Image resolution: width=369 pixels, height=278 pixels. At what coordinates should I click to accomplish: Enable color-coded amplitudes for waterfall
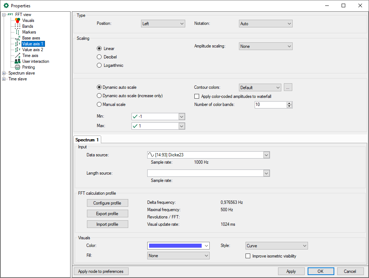(197, 96)
